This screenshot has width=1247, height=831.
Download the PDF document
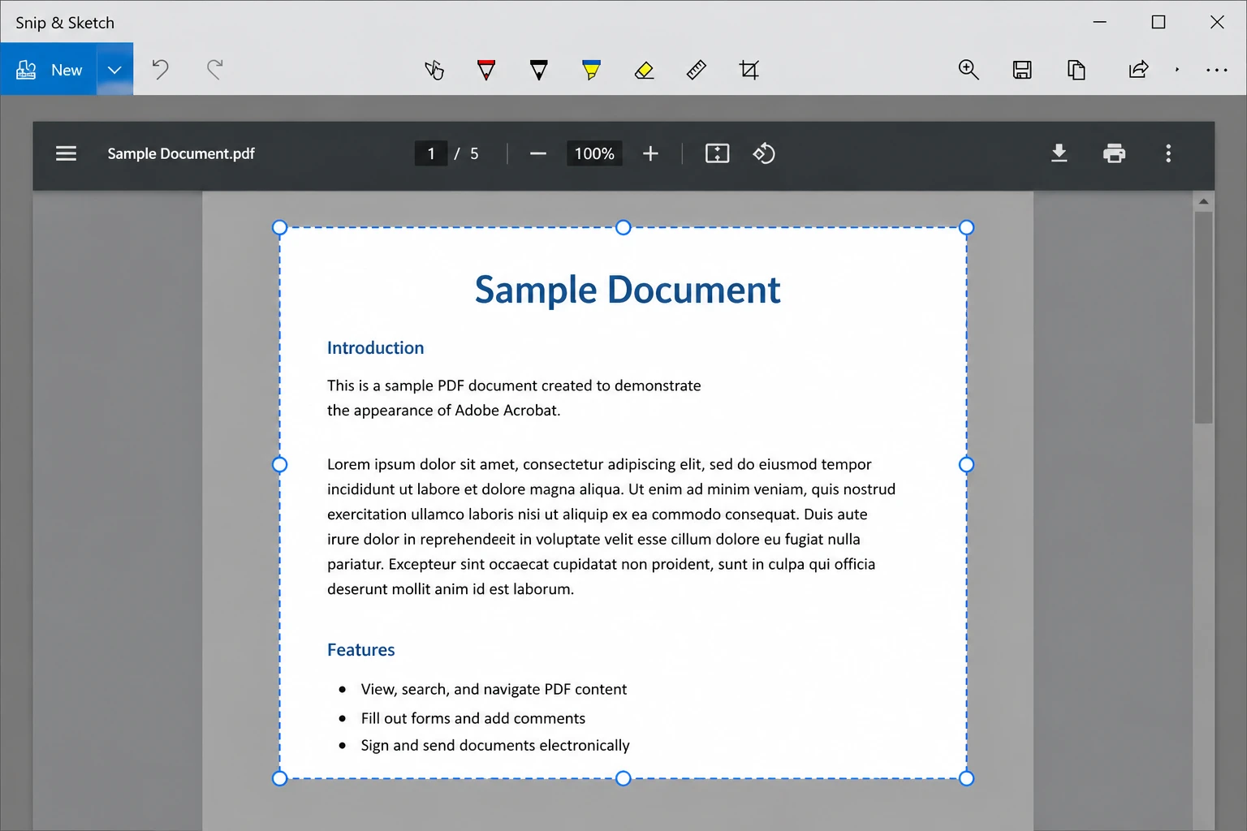[x=1059, y=153]
